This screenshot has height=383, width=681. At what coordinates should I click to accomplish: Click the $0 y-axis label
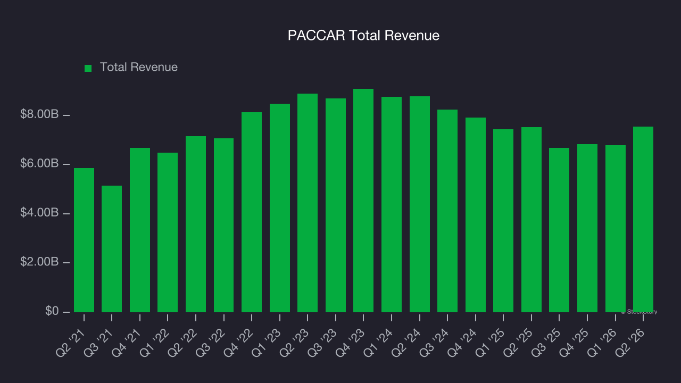point(52,311)
